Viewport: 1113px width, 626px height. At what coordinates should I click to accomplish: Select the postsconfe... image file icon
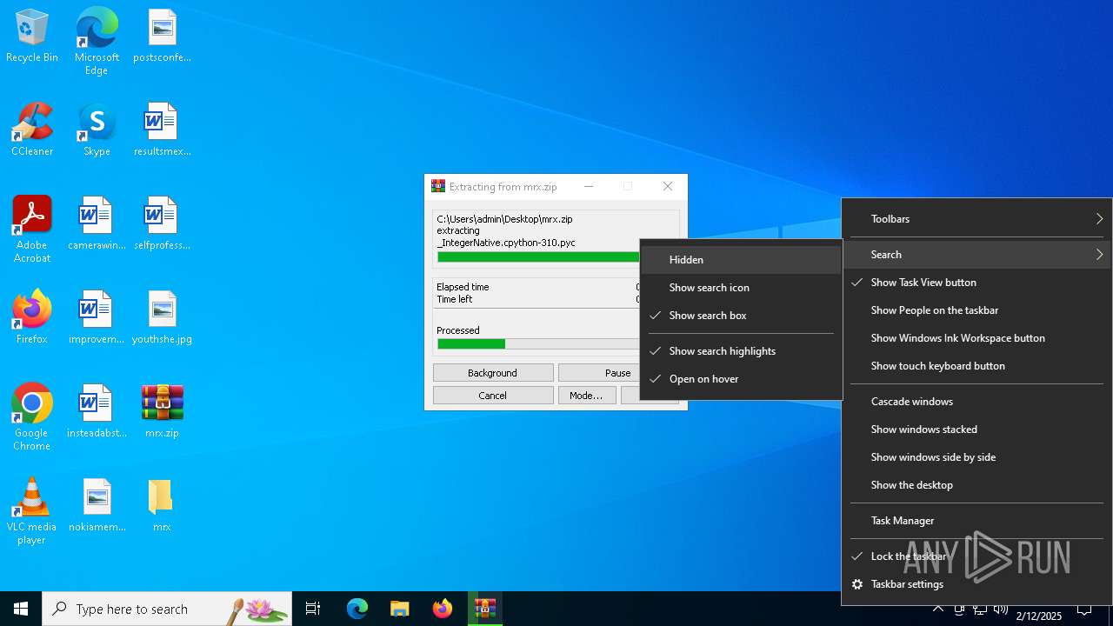click(x=162, y=37)
